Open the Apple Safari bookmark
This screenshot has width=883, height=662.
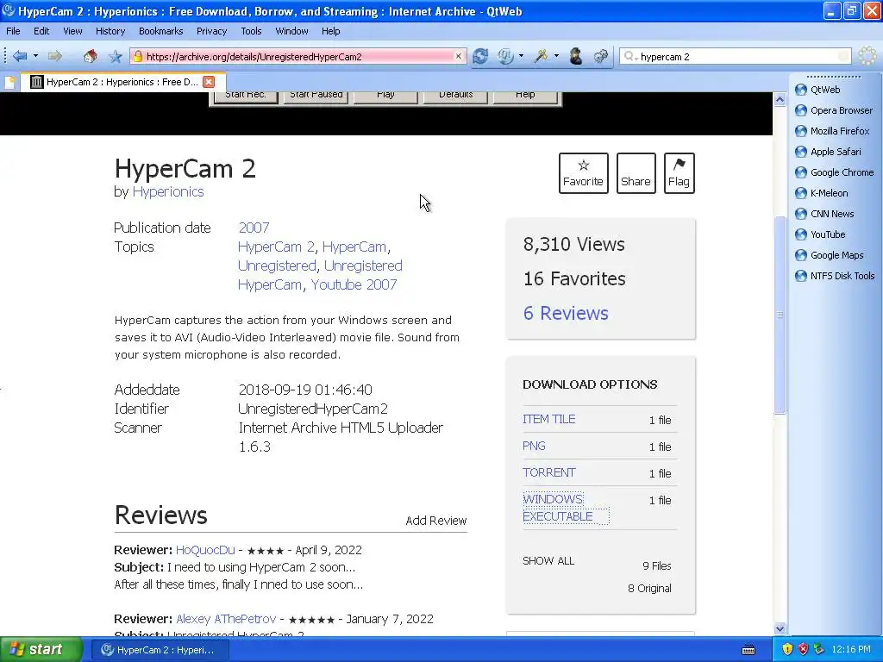click(828, 152)
